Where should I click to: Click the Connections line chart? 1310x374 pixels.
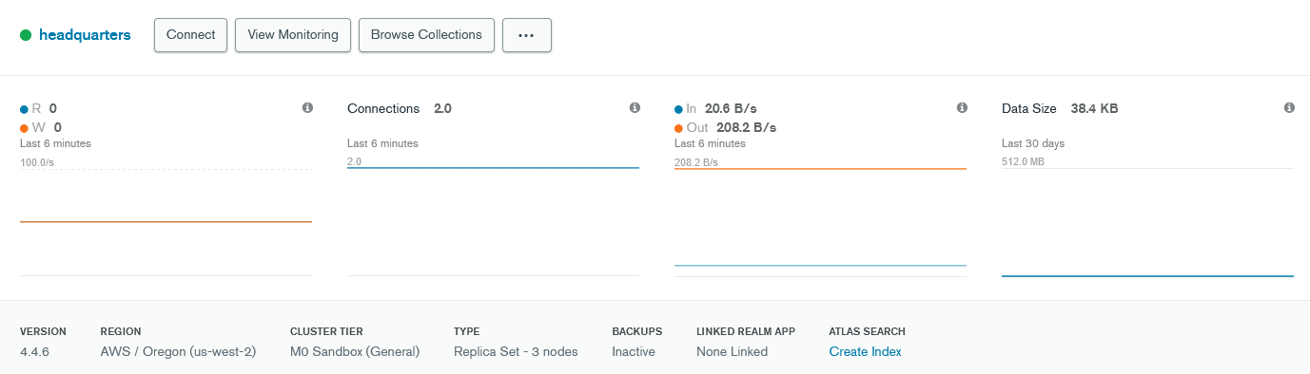tap(493, 217)
